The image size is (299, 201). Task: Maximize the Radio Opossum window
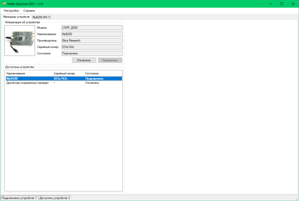point(281,4)
